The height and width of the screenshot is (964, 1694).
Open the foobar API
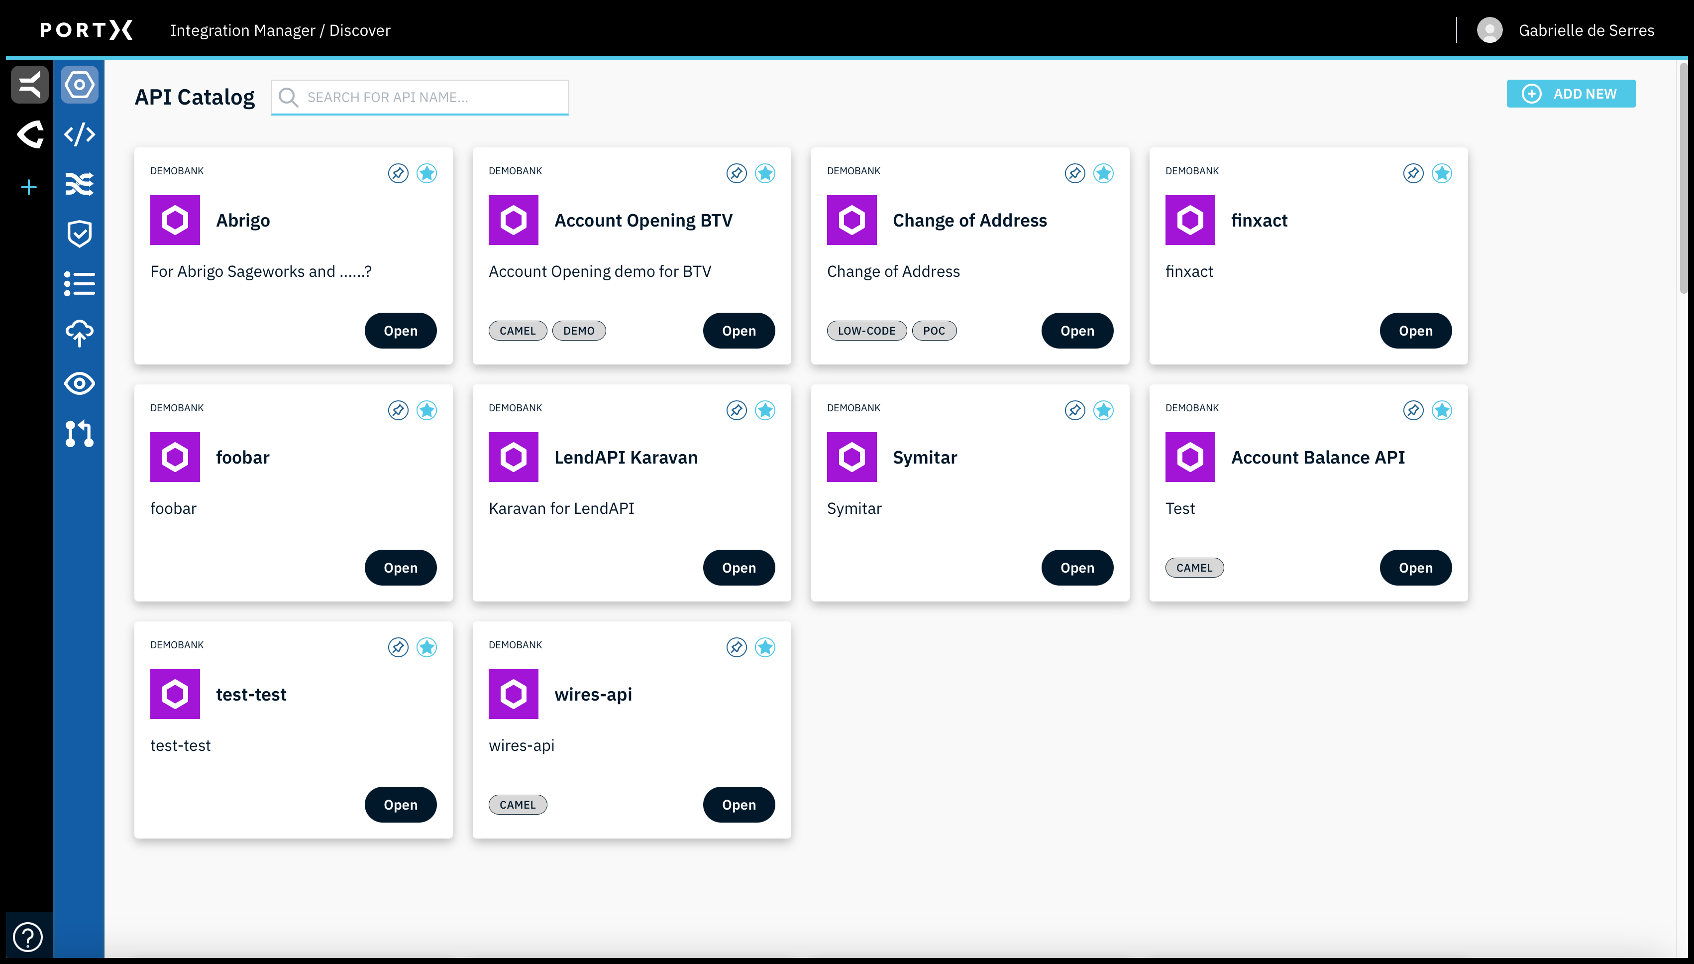(x=400, y=568)
